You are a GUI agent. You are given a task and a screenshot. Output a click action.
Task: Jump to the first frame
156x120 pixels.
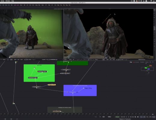(122, 117)
